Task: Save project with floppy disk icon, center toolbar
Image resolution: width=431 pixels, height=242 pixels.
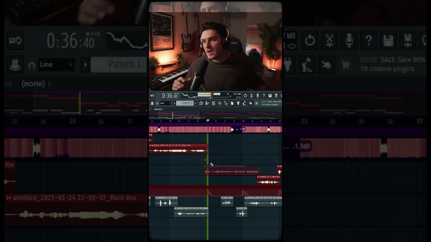Action: click(x=270, y=95)
